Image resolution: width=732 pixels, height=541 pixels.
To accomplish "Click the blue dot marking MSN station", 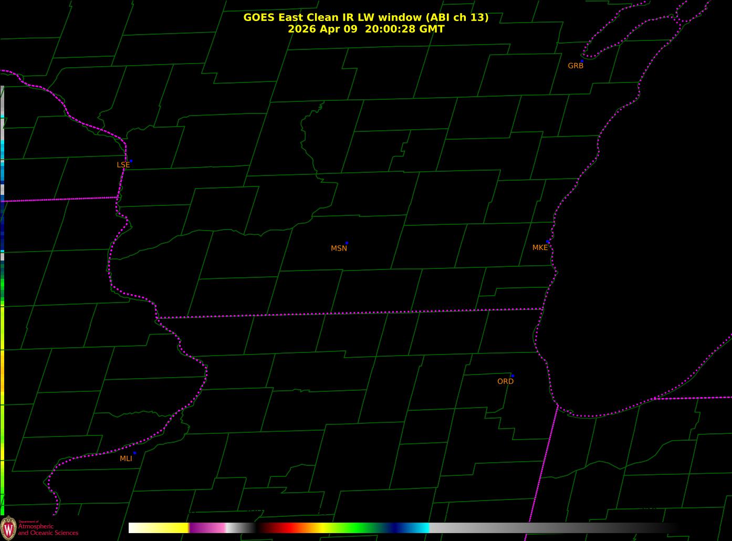I will tap(347, 243).
